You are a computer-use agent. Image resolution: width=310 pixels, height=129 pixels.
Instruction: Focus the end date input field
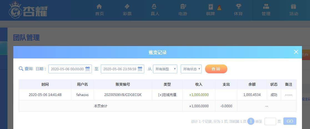123,69
